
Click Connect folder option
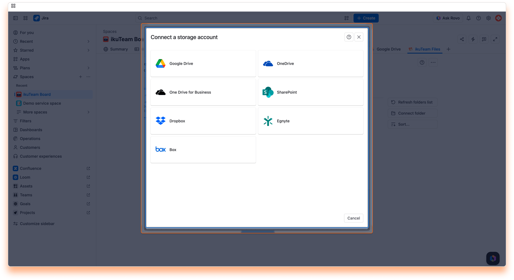(x=412, y=113)
